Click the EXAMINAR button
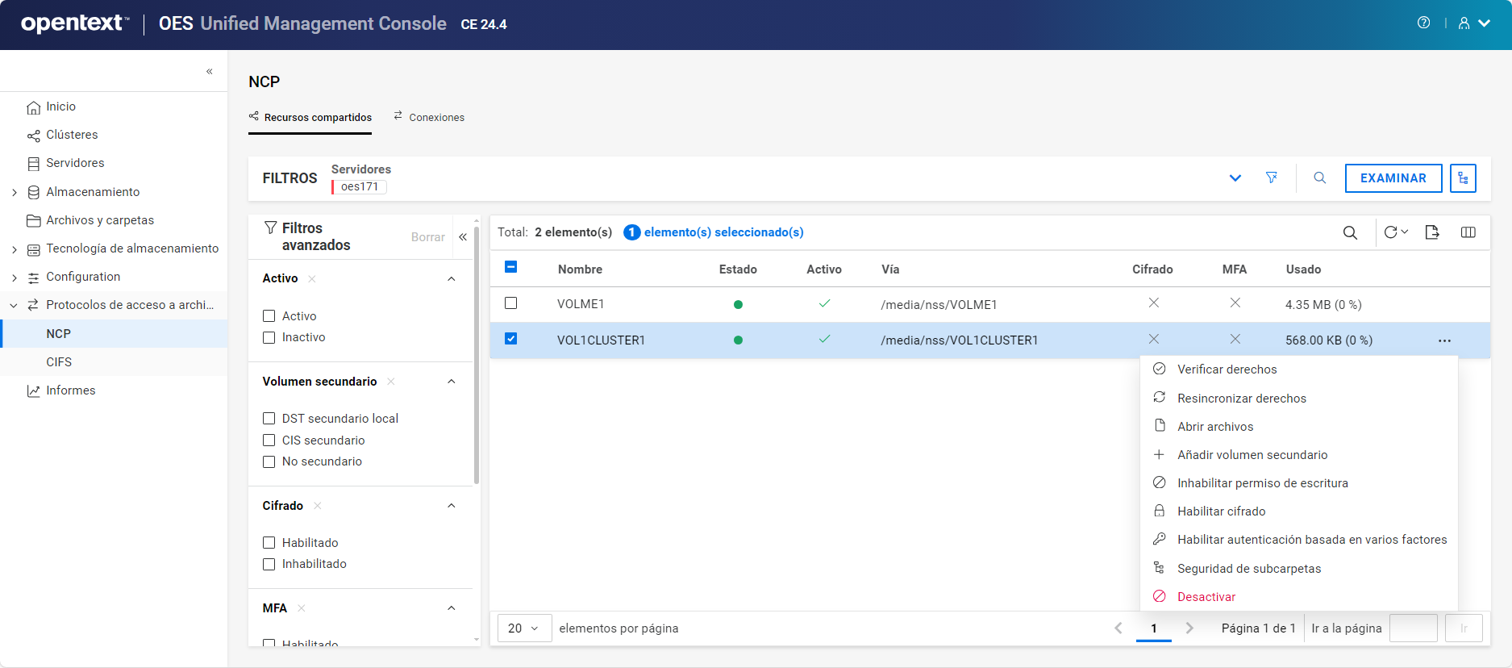This screenshot has width=1512, height=668. pyautogui.click(x=1393, y=178)
